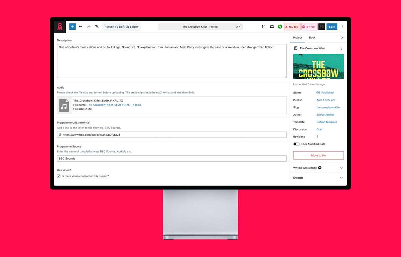Screen dimensions: 401x257
Task: Click Move to bin
Action: (x=318, y=155)
